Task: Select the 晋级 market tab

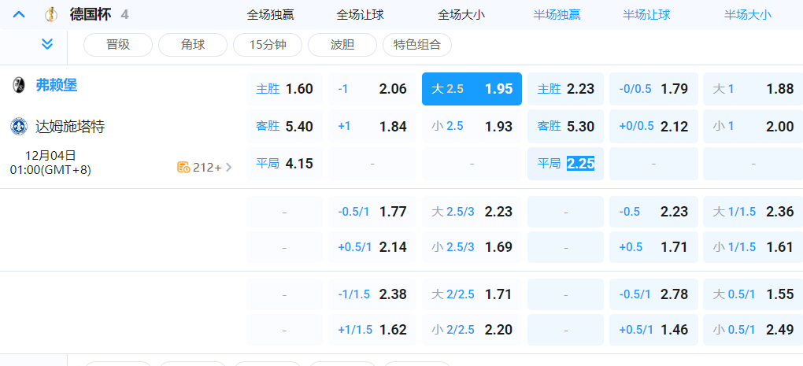Action: (x=118, y=45)
